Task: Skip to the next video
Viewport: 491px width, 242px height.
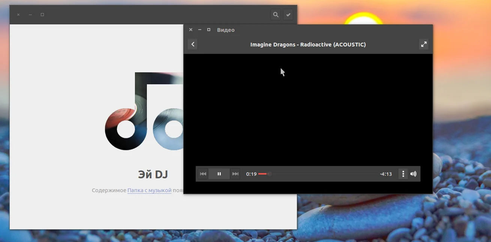Action: tap(235, 174)
